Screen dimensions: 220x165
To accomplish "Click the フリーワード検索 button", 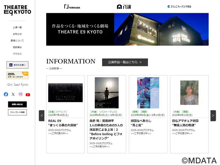I will [x=17, y=112].
